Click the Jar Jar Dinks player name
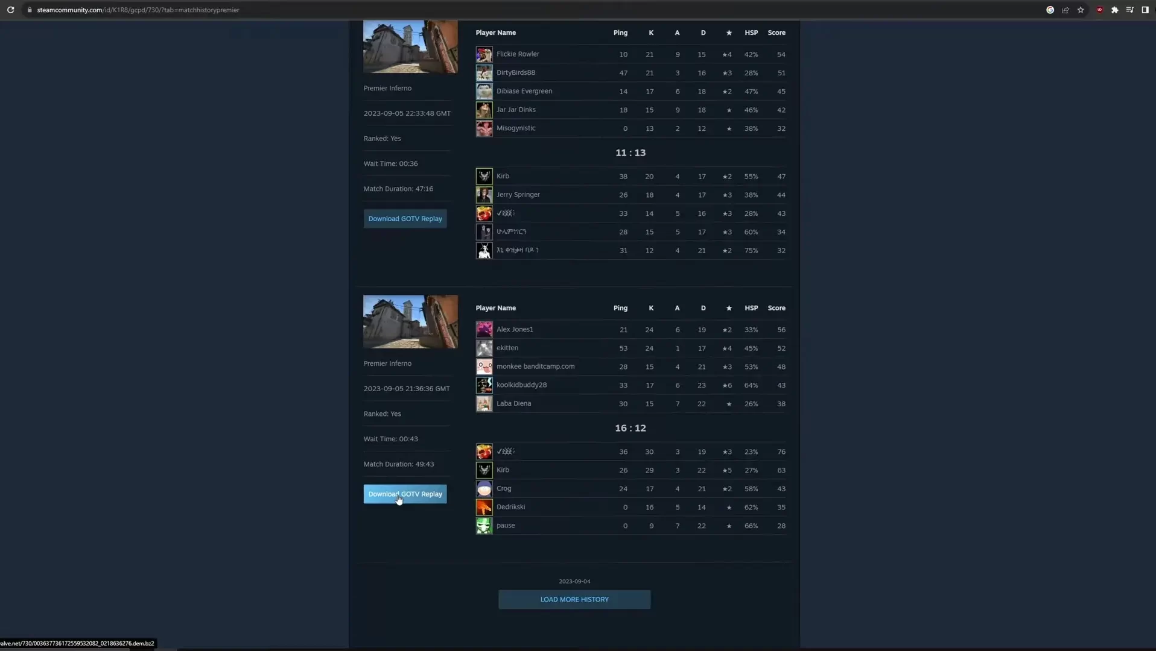 [x=516, y=110]
